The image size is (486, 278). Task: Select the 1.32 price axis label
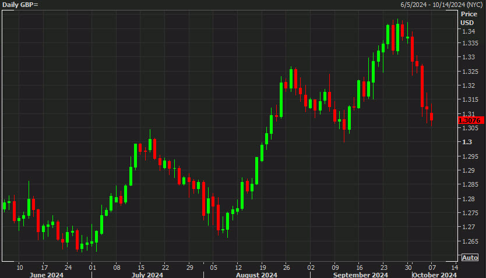[469, 85]
